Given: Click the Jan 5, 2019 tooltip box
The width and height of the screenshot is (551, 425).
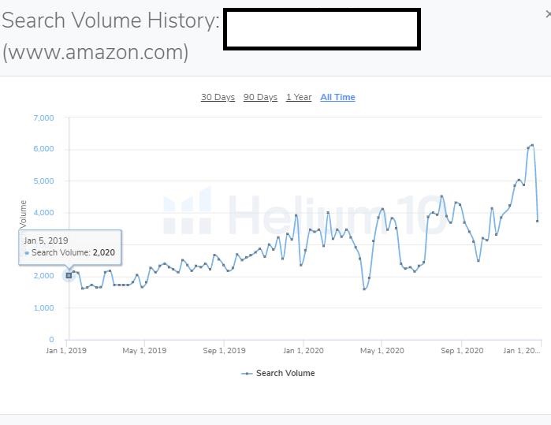Looking at the screenshot, I should pyautogui.click(x=70, y=247).
